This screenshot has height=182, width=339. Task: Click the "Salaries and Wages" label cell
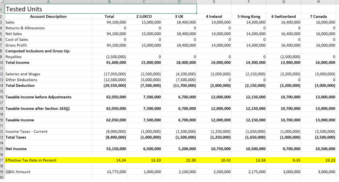click(48, 74)
